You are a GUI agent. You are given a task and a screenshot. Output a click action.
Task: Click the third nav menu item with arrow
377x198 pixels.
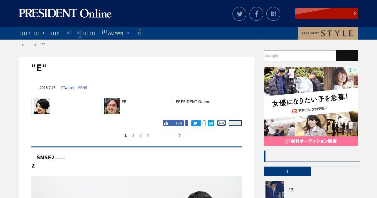point(54,33)
